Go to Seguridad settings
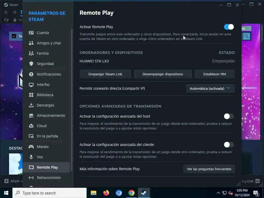The height and width of the screenshot is (198, 264). point(46,64)
